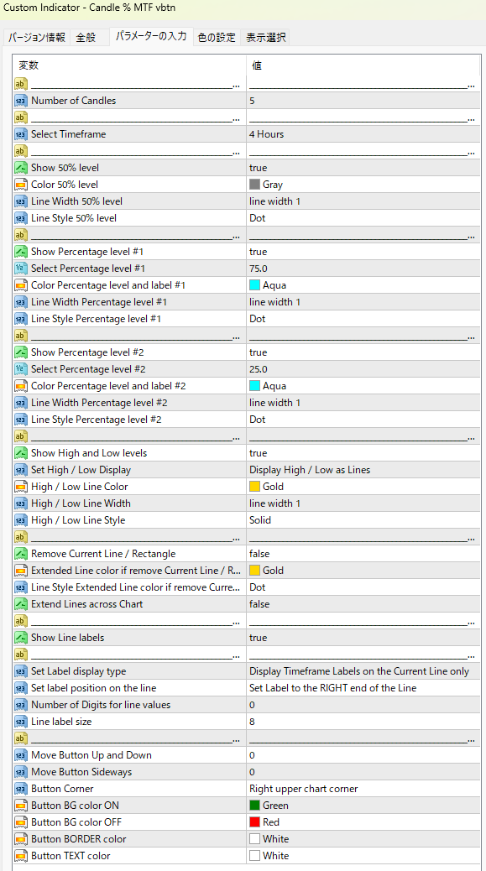Viewport: 486px width, 871px height.
Task: Click the double-type icon beside Select Percentage level #1
Action: pyautogui.click(x=20, y=269)
